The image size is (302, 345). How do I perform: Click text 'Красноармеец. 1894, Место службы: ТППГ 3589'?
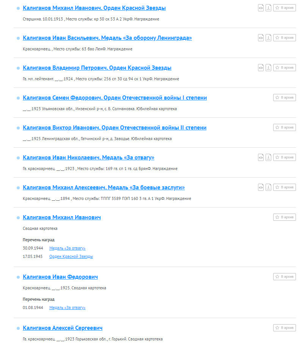[107, 199]
